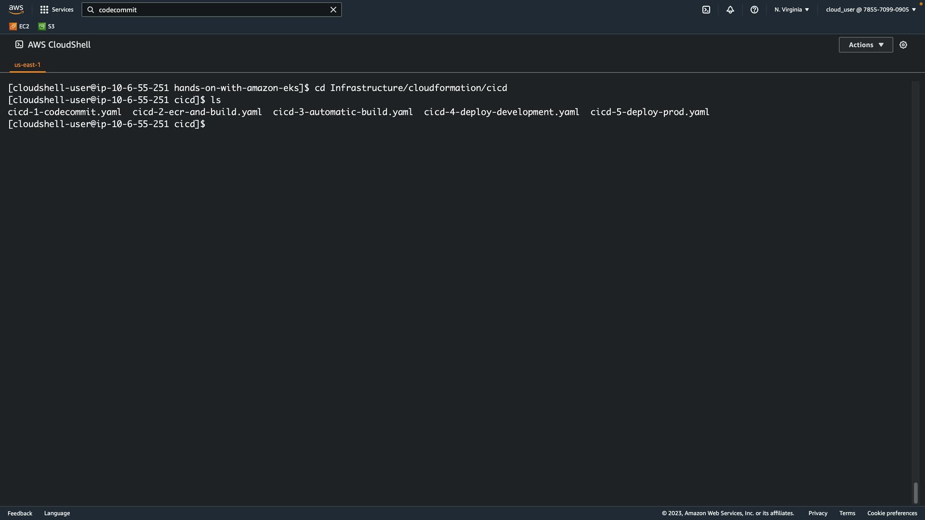This screenshot has width=925, height=520.
Task: Open the notifications bell
Action: [730, 10]
